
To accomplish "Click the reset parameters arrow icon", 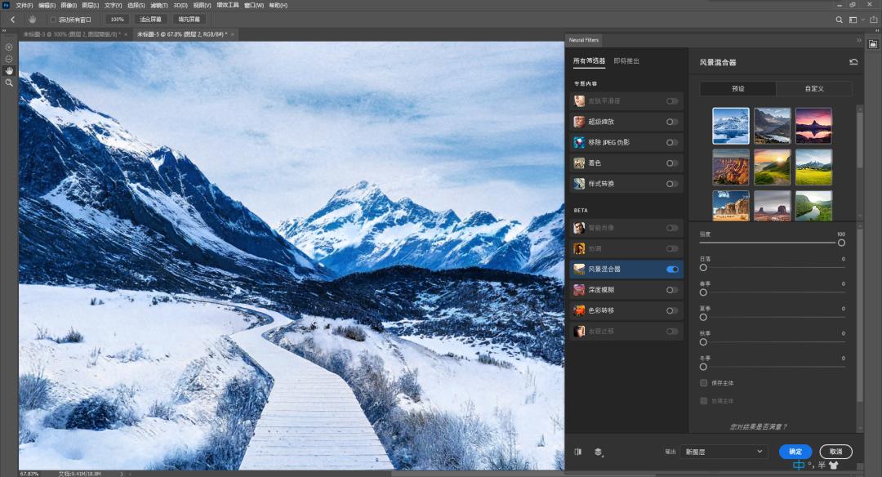I will click(x=853, y=62).
